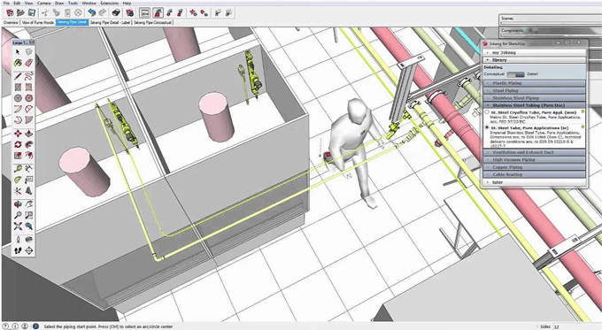The image size is (602, 330).
Task: Choose the Select arrow tool
Action: point(18,51)
